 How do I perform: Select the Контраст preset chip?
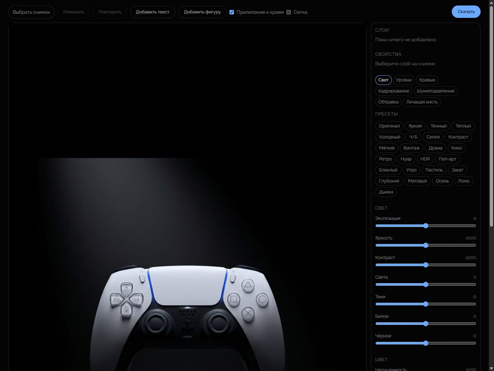point(458,137)
